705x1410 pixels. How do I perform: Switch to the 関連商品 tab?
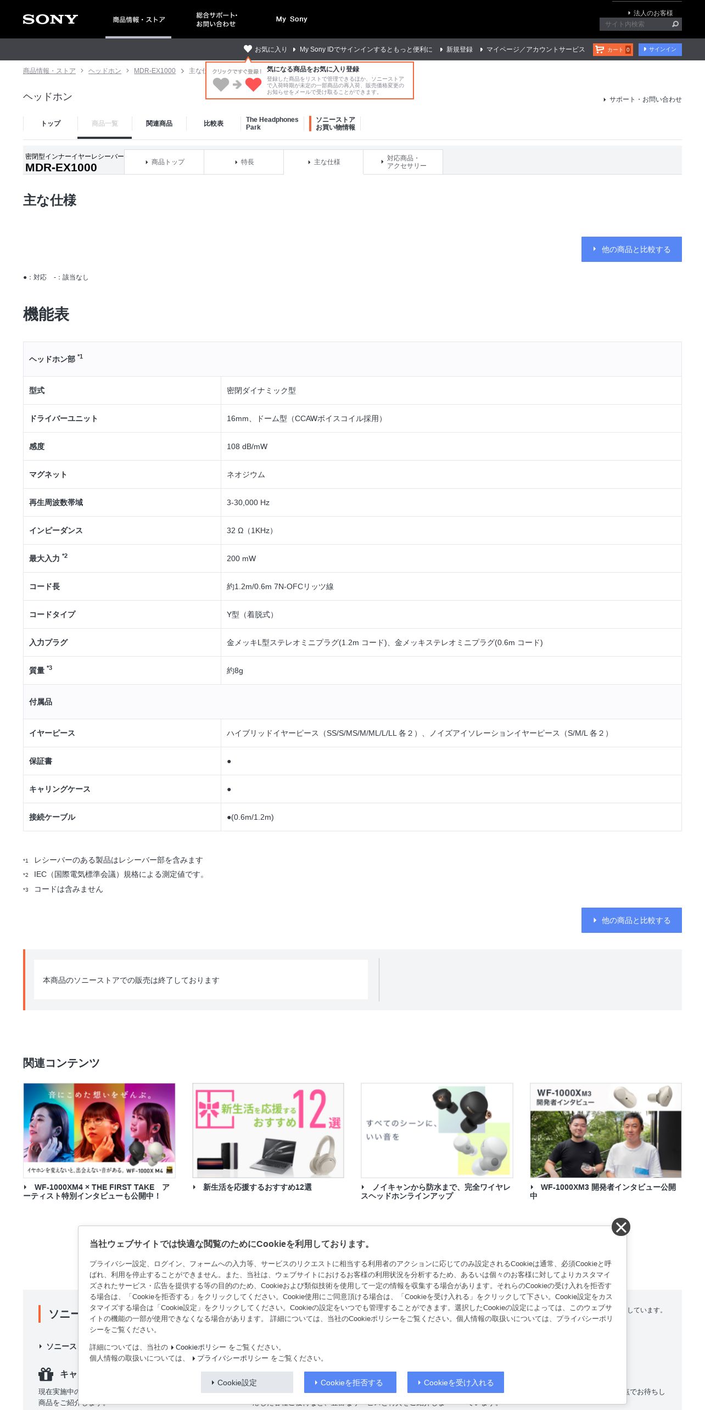[159, 124]
